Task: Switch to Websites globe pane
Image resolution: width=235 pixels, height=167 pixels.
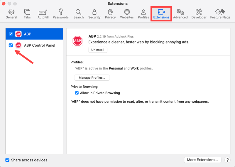Action: 127,14
